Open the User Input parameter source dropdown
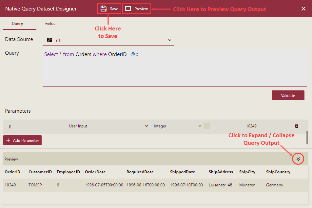Image resolution: width=312 pixels, height=208 pixels. click(146, 126)
